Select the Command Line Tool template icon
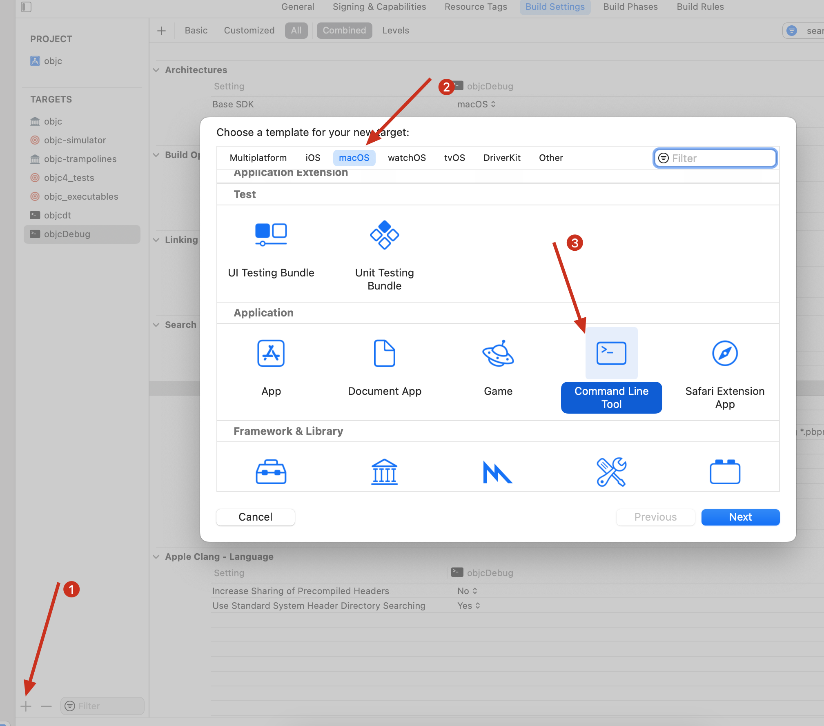Screen dimensions: 824x726 click(611, 353)
